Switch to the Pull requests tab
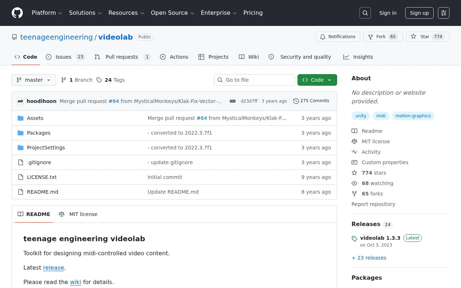 click(x=122, y=57)
